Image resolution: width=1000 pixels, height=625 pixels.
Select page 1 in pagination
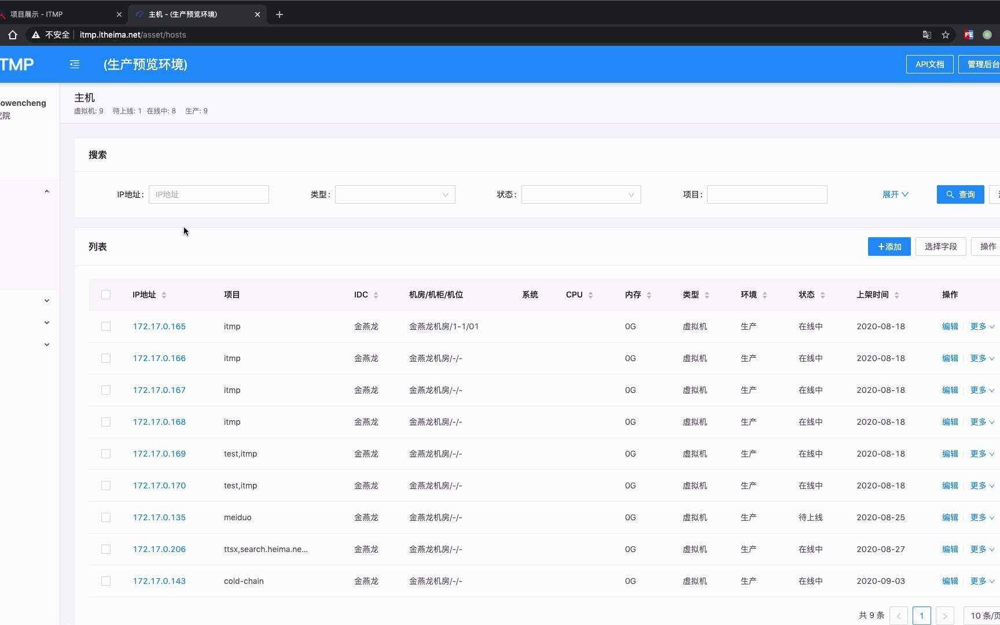point(922,616)
